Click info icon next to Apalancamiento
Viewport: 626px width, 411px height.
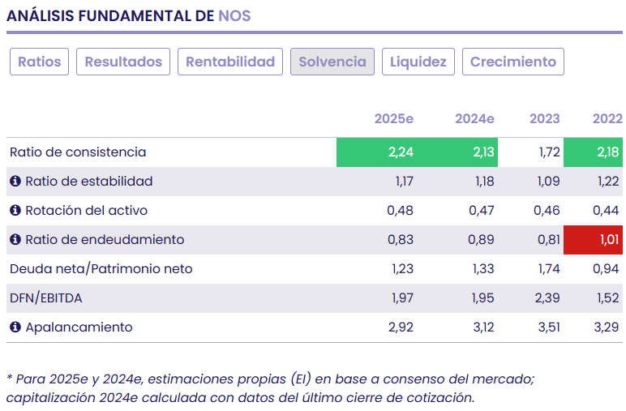pos(15,328)
